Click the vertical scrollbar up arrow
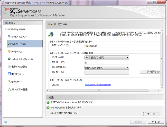This screenshot has height=127, width=167. (x=162, y=31)
